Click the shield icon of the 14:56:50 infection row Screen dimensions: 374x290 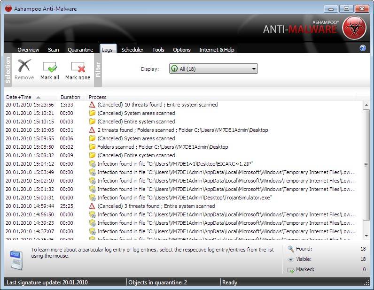92,214
